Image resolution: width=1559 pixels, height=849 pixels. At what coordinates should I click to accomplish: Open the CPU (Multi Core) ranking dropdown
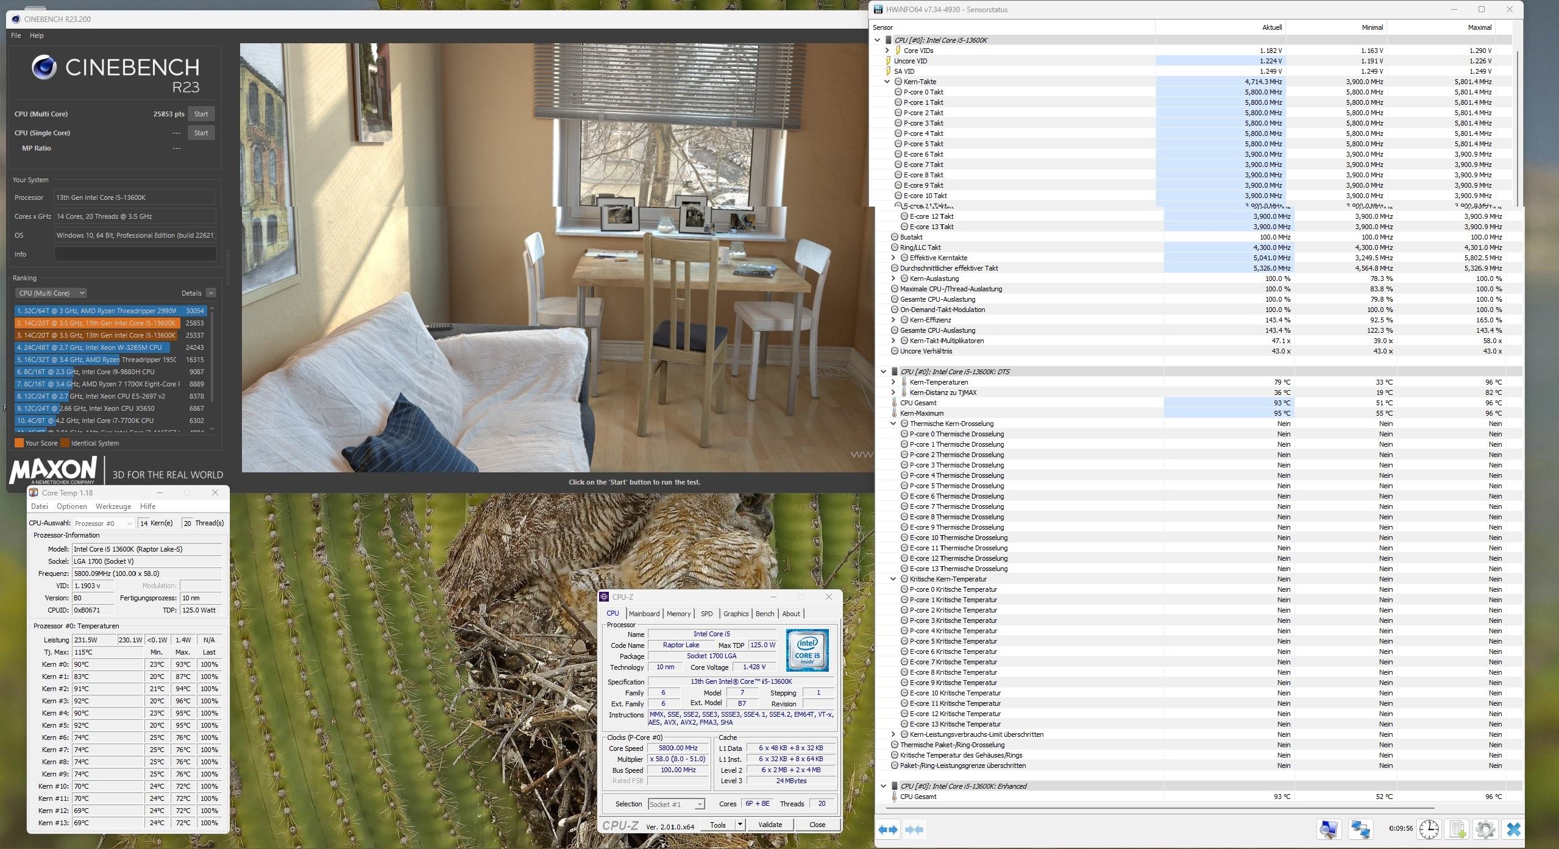click(51, 293)
